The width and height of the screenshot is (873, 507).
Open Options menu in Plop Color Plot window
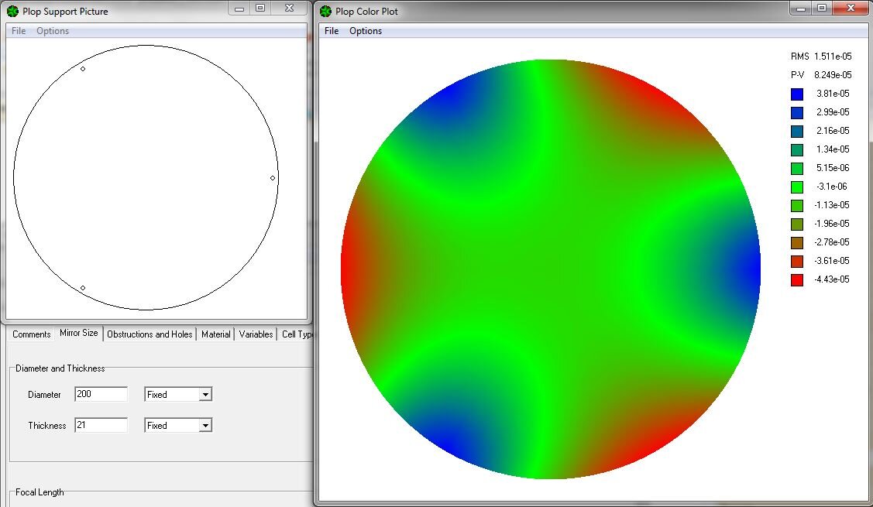(x=366, y=31)
